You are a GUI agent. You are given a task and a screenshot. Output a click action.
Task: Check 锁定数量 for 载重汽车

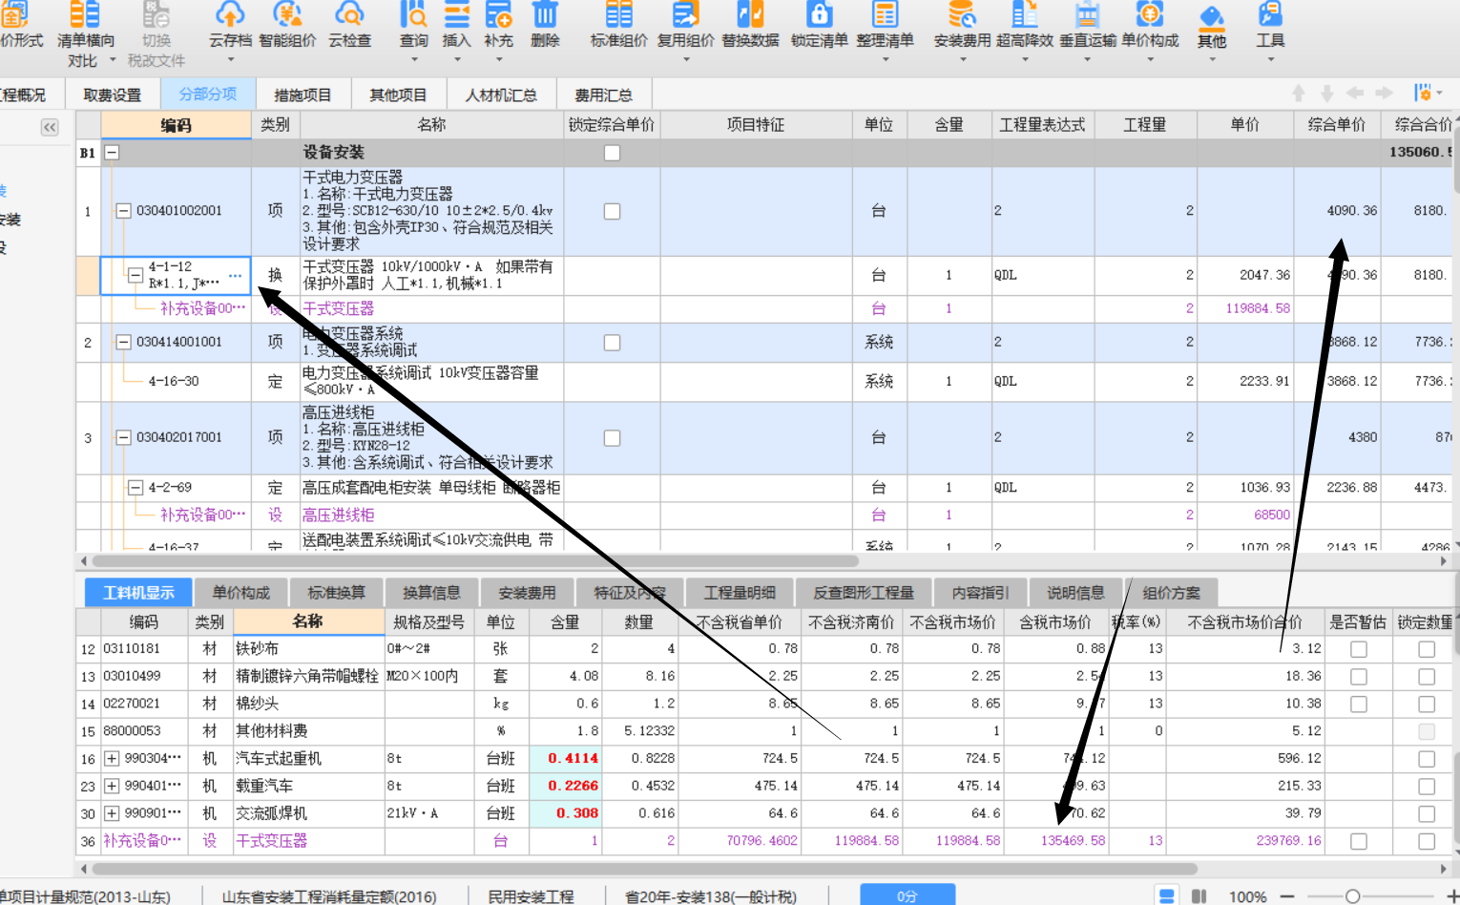(1427, 787)
